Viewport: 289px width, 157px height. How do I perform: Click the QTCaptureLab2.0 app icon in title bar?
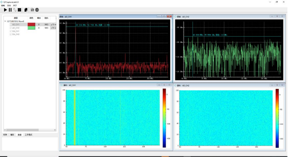coord(2,2)
